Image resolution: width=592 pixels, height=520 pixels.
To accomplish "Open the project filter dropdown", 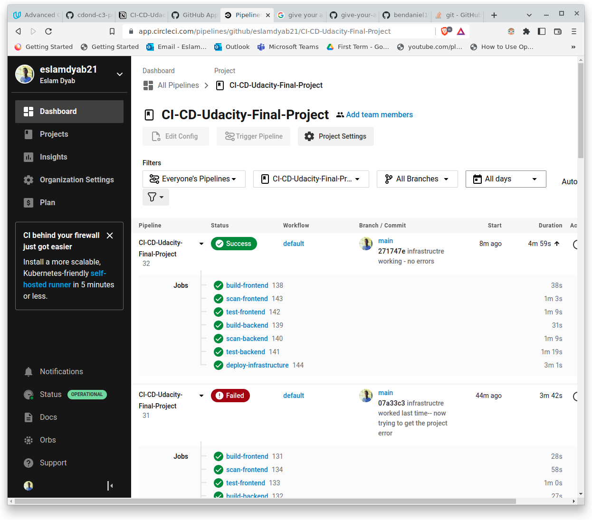I will click(311, 179).
